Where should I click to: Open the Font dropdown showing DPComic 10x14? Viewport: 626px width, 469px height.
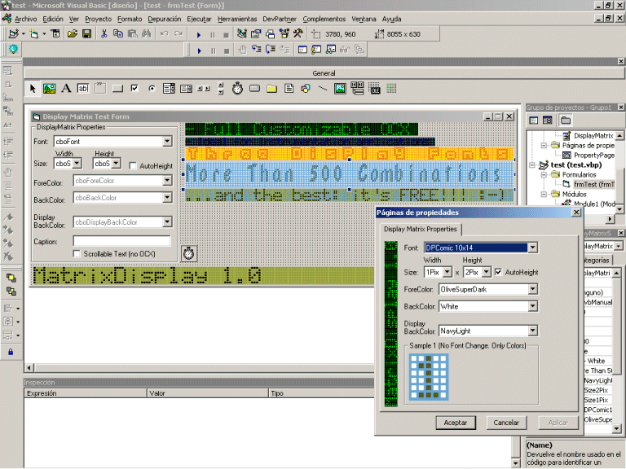click(532, 248)
